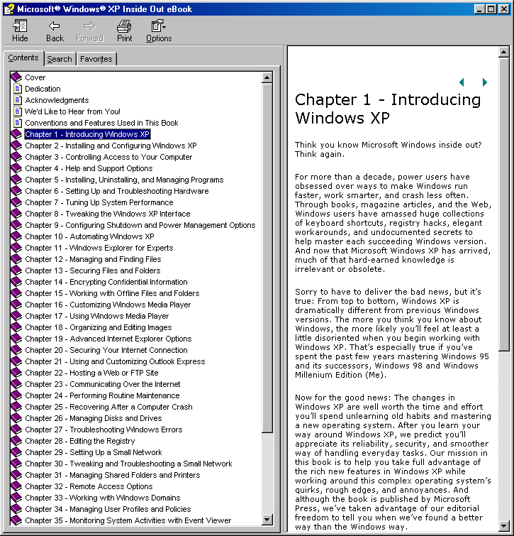Open Chapter 2 - Installing and Configuring Windows XP

click(x=111, y=146)
